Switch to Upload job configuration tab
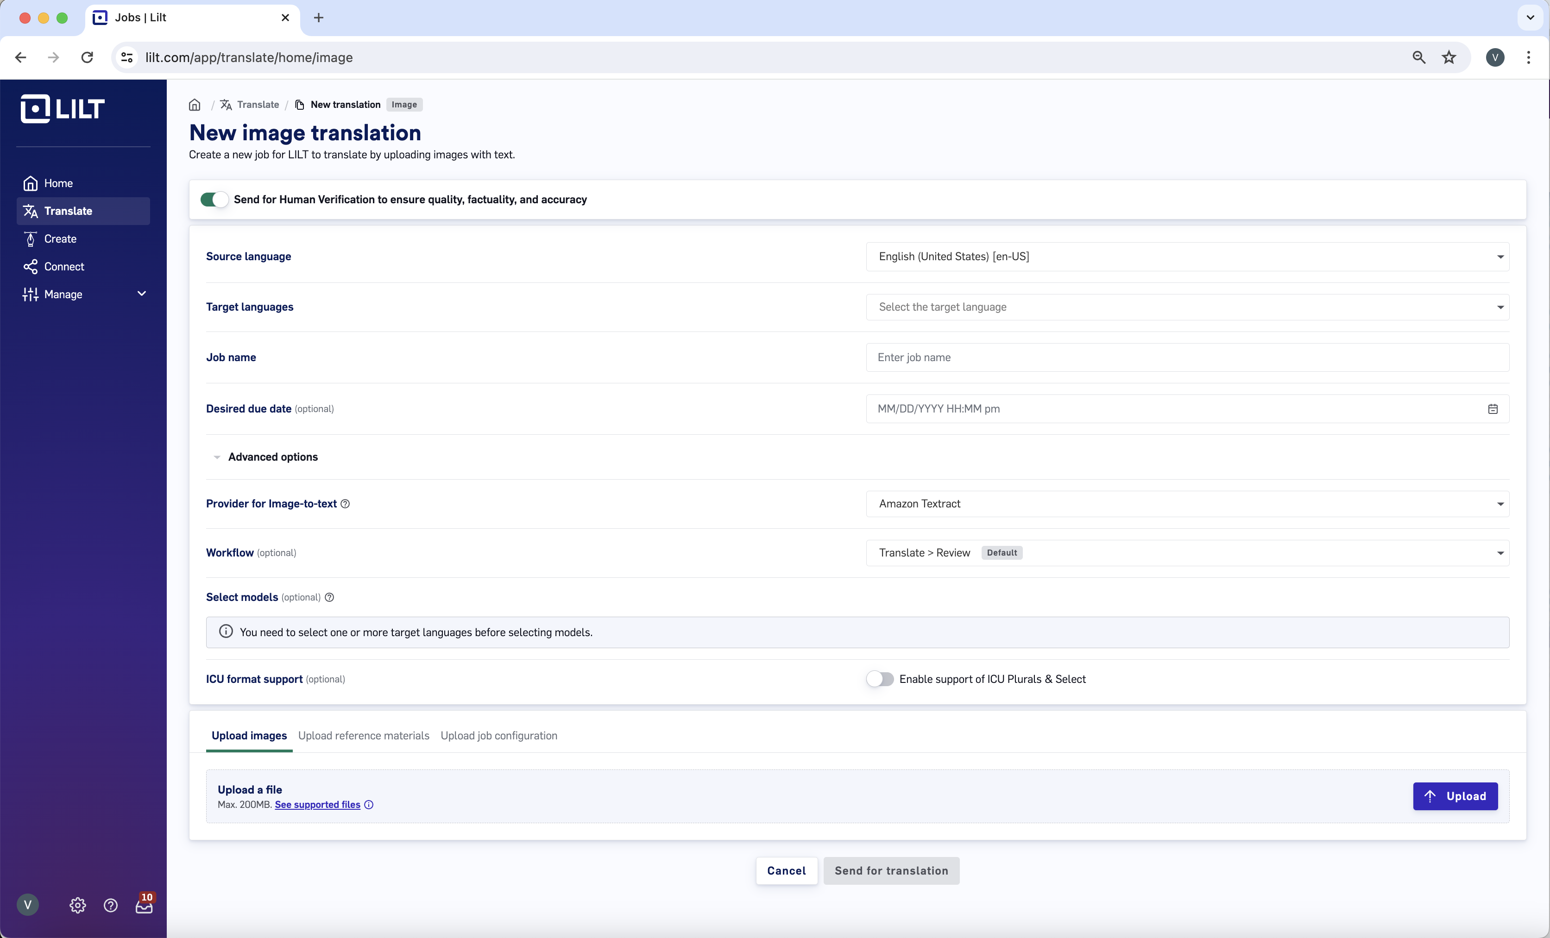This screenshot has width=1550, height=938. (499, 736)
